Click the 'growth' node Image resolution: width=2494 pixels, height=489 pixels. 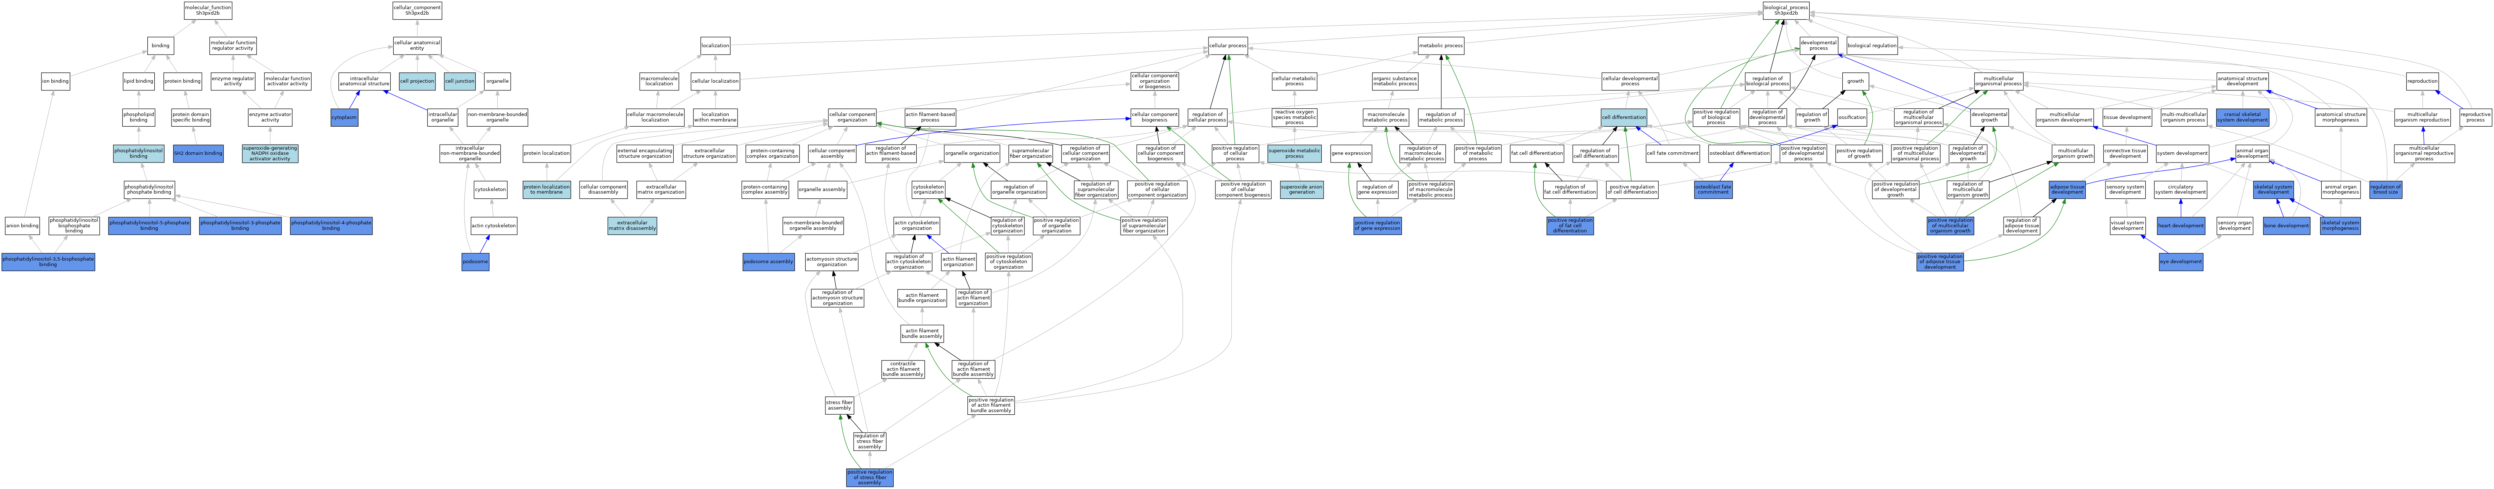tap(1855, 81)
